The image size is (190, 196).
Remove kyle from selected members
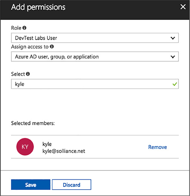[157, 147]
